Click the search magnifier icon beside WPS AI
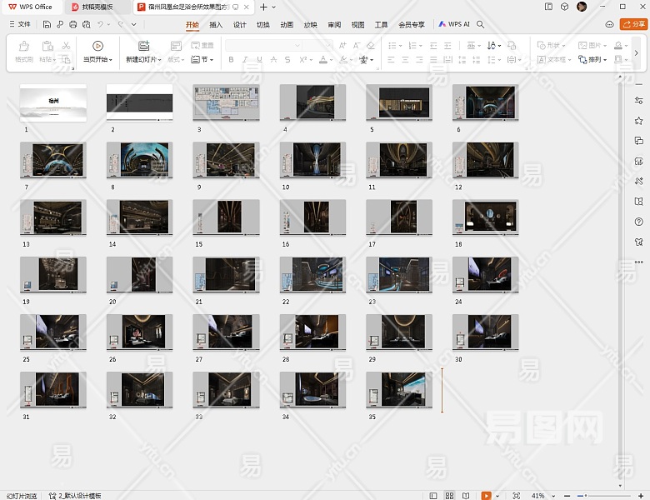The image size is (650, 500). click(481, 25)
